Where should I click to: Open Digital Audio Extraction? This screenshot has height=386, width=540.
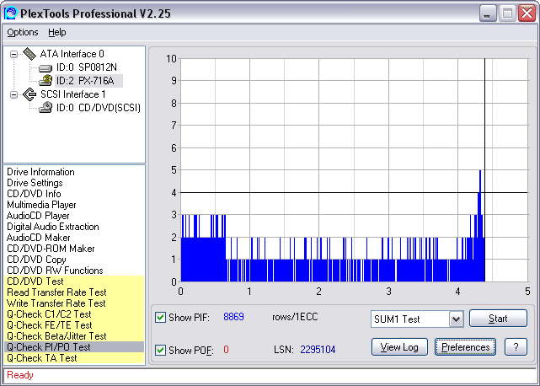[53, 227]
